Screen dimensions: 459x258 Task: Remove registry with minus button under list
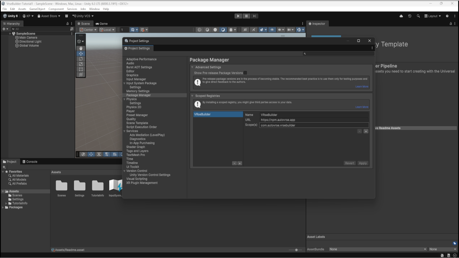pyautogui.click(x=235, y=163)
